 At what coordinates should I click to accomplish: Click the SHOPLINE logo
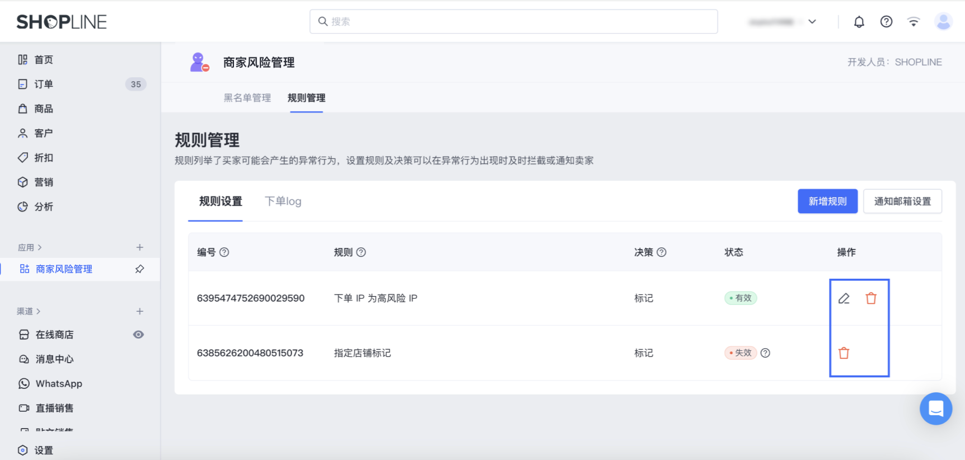pos(62,22)
